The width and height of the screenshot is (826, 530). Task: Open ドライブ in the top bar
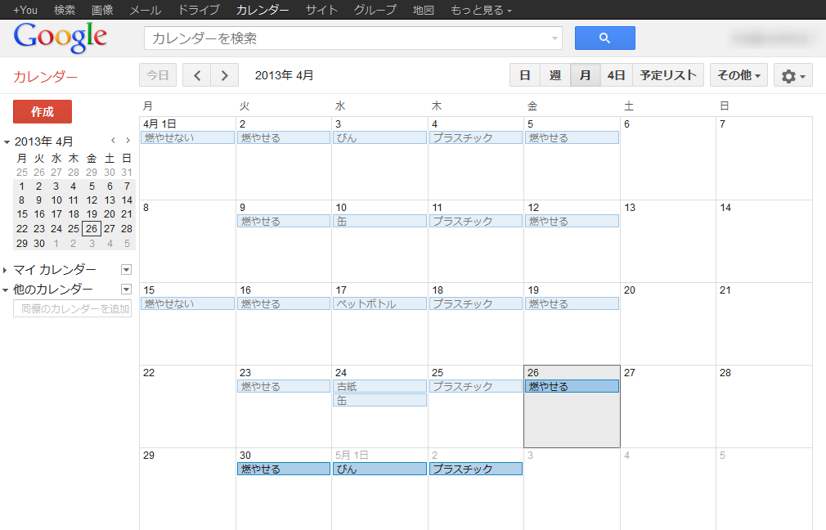tap(198, 10)
